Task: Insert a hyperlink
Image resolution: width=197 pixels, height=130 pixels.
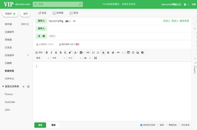Action: [x=118, y=53]
